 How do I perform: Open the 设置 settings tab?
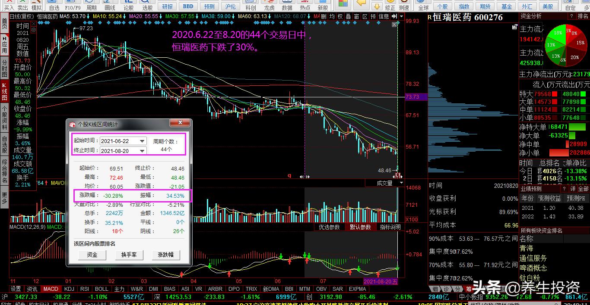point(16,289)
